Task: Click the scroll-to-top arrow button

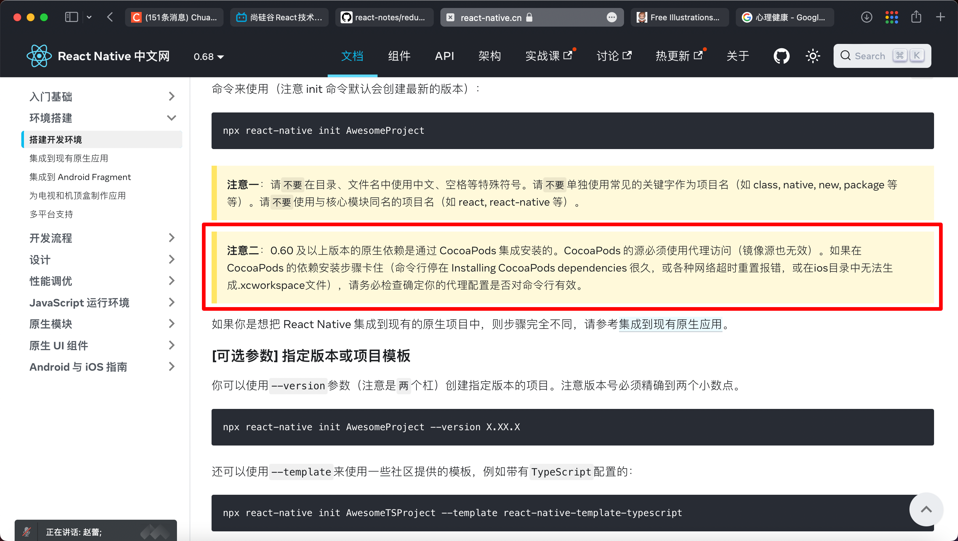Action: [926, 509]
